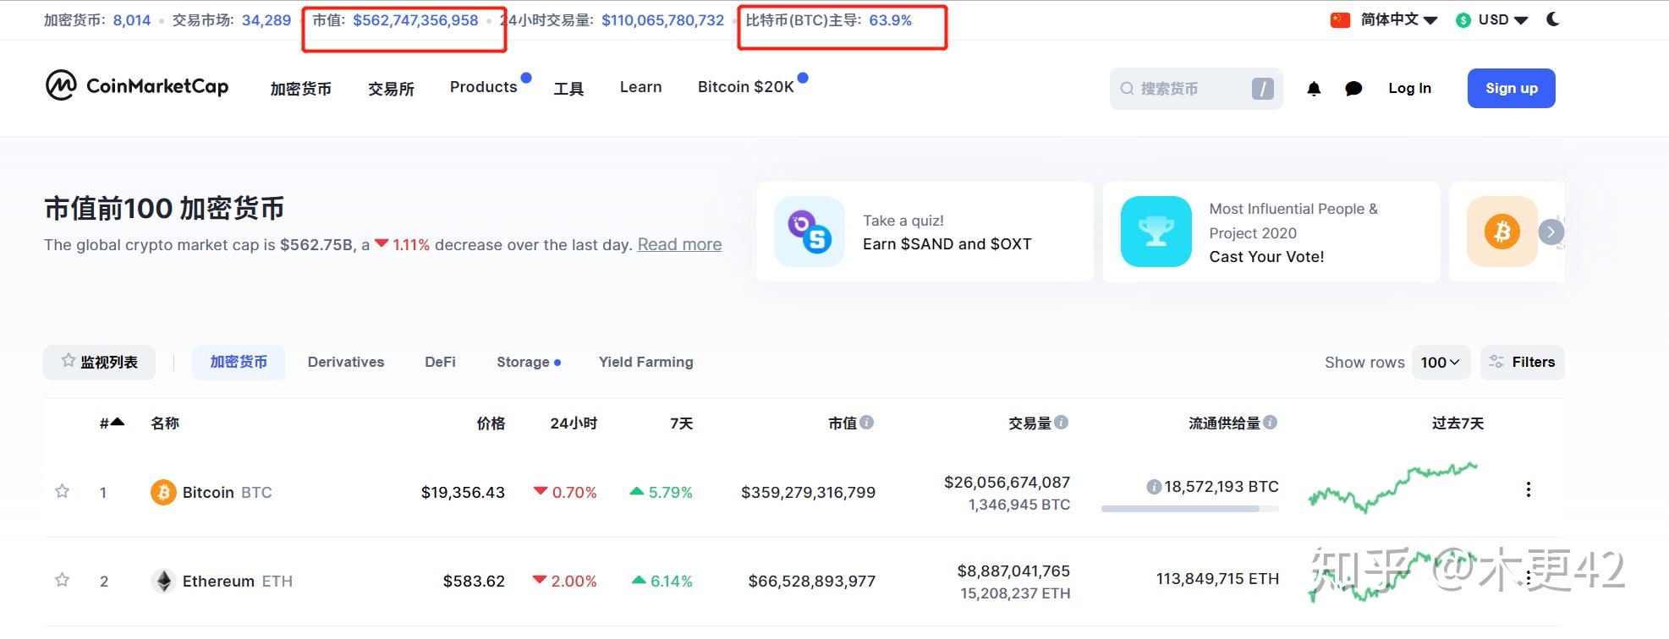Click the Filters sliders icon
Screen dimensions: 1669x639
click(x=1496, y=362)
